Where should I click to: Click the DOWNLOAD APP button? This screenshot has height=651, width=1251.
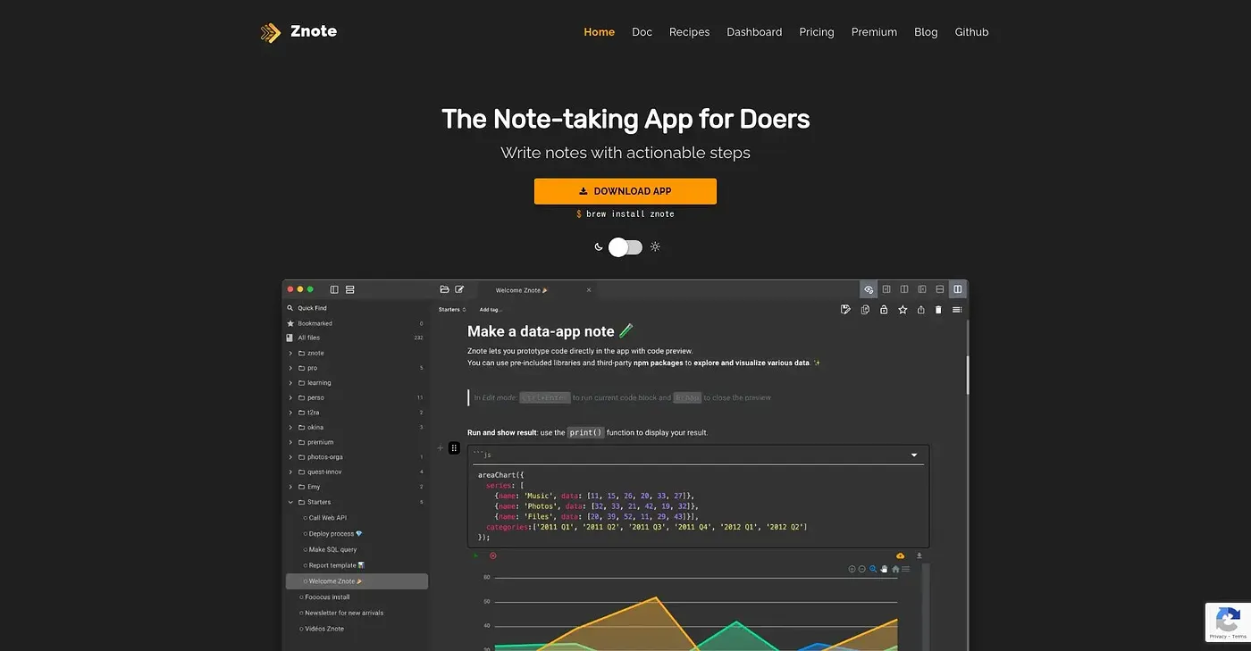[625, 191]
